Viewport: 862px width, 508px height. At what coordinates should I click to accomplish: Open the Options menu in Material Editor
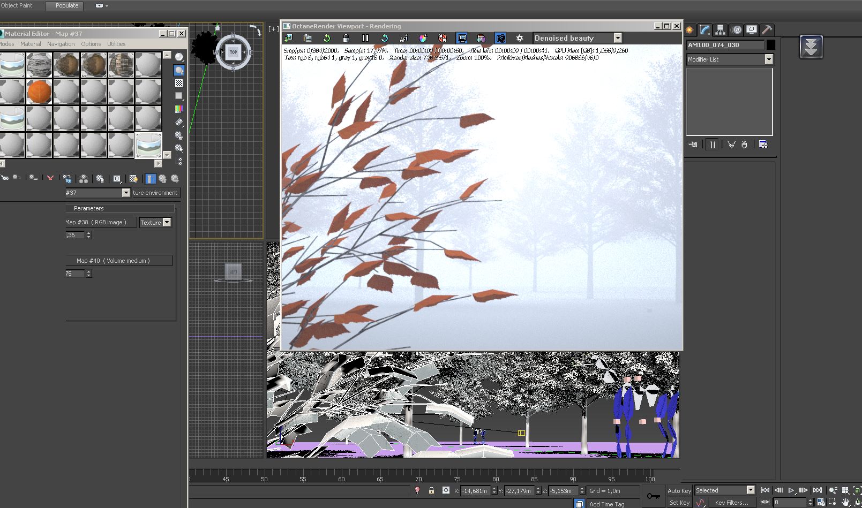pyautogui.click(x=91, y=44)
